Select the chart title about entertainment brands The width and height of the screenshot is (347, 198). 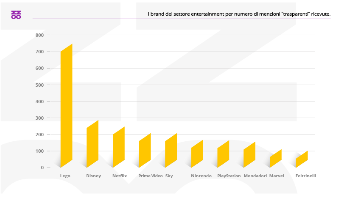239,14
